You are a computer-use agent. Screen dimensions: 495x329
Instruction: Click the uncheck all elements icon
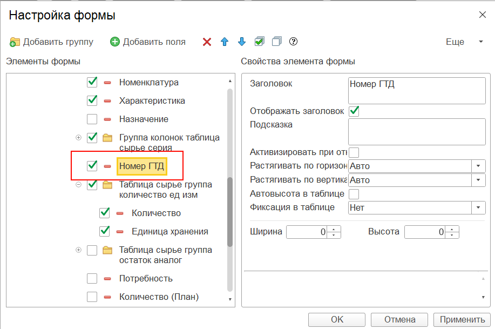(276, 42)
